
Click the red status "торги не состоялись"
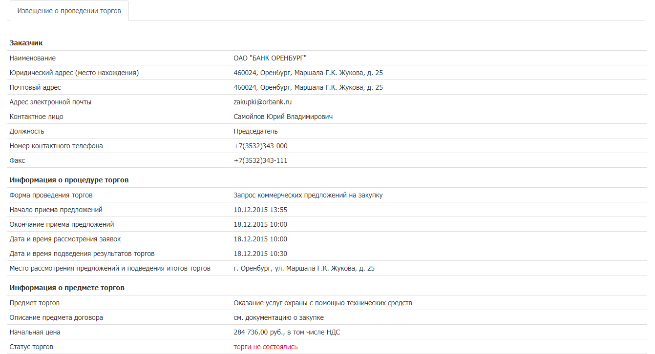pos(266,347)
